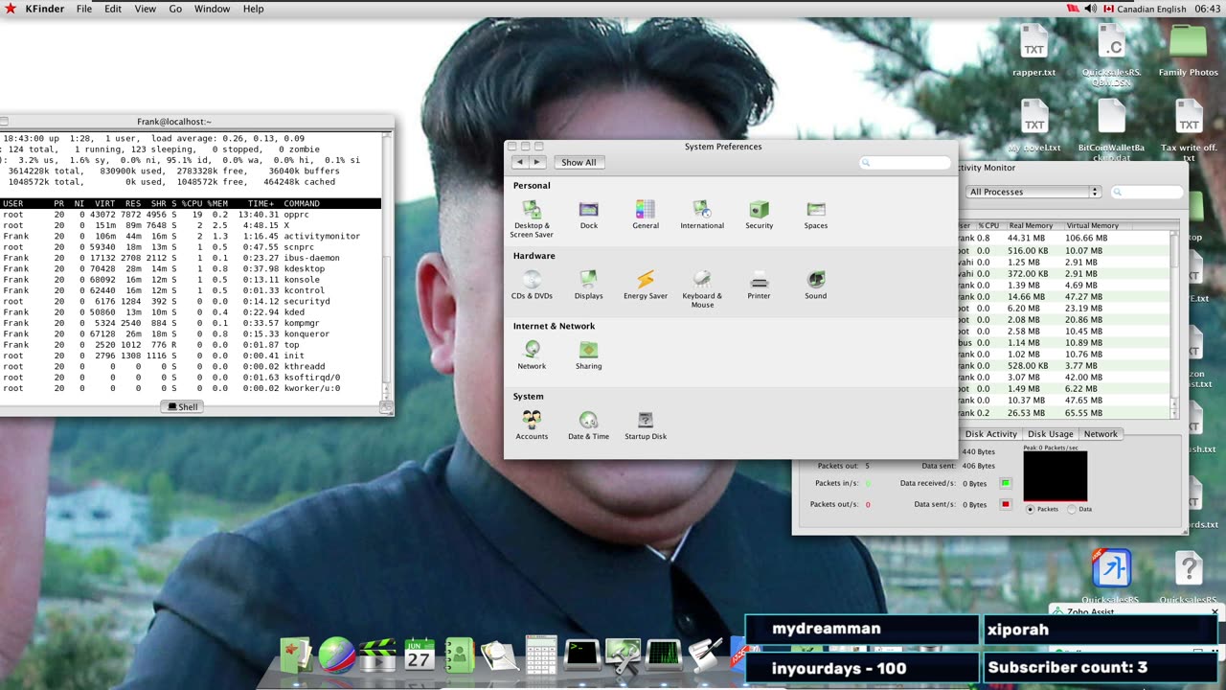
Task: Open the Spaces preference pane
Action: coord(816,215)
